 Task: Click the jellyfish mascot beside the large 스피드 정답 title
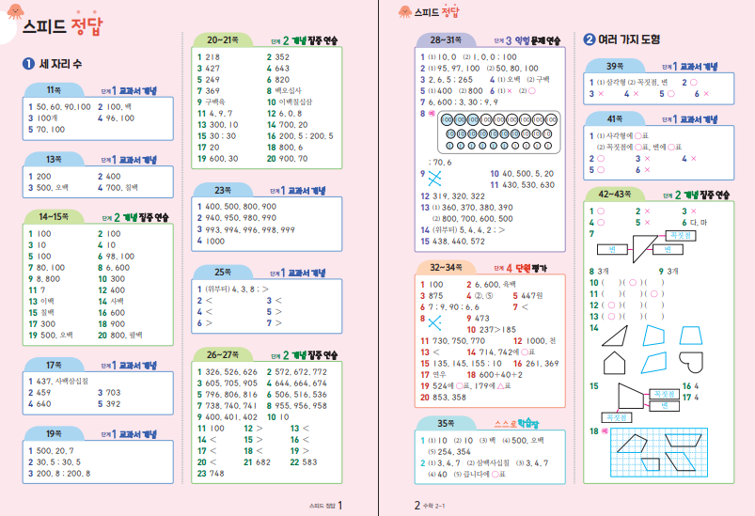click(x=15, y=11)
